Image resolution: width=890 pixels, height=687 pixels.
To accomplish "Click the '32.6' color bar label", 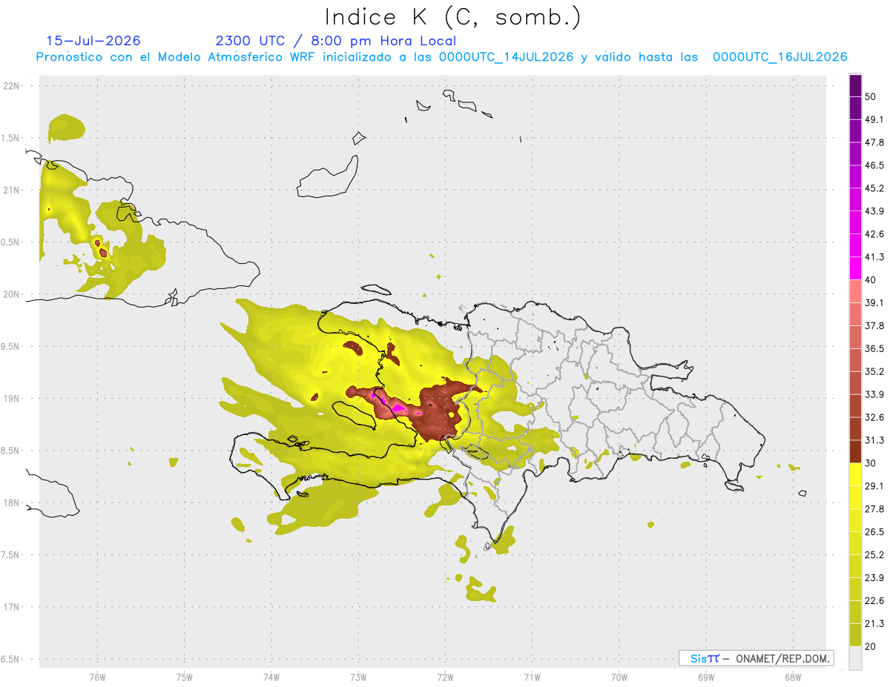I will click(874, 417).
